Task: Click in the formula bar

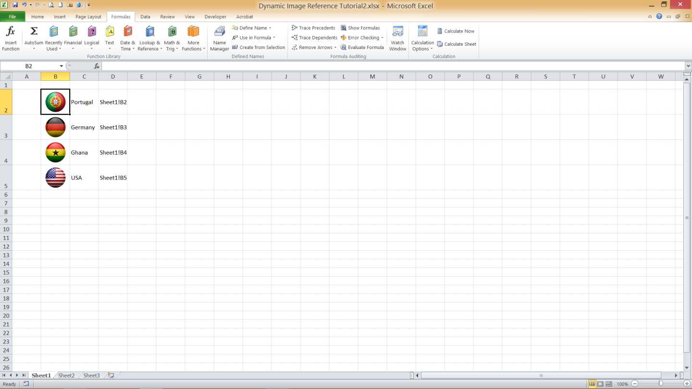Action: coord(392,66)
